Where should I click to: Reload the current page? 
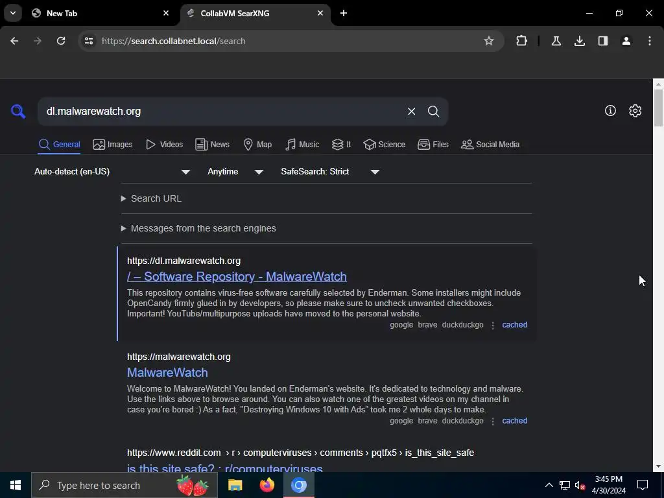click(x=61, y=41)
